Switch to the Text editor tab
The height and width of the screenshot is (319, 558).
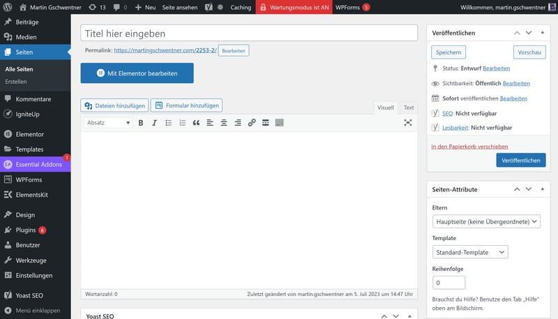[408, 107]
